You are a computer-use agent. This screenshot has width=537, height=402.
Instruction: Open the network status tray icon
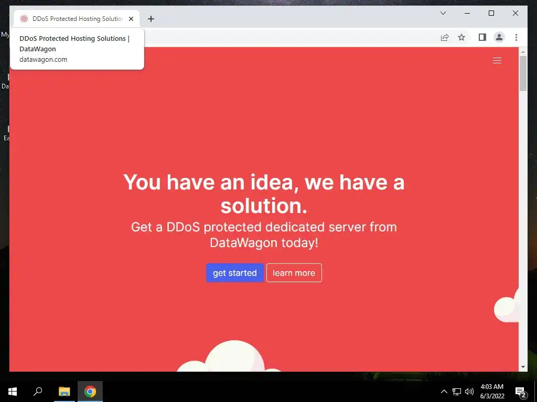457,392
